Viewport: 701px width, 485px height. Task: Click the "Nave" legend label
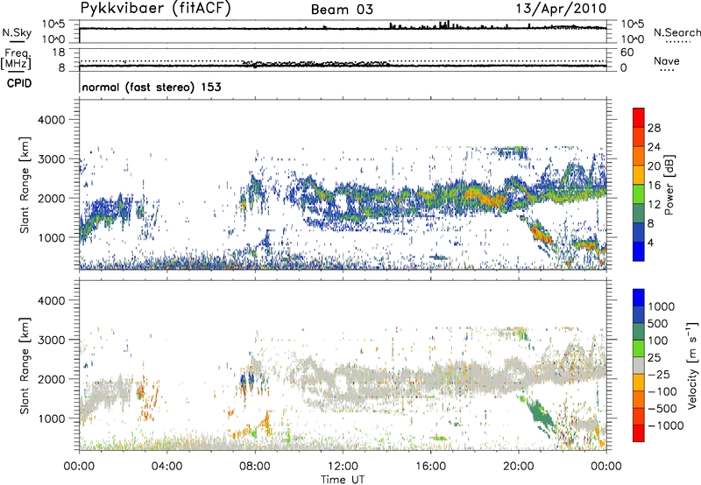(x=667, y=60)
